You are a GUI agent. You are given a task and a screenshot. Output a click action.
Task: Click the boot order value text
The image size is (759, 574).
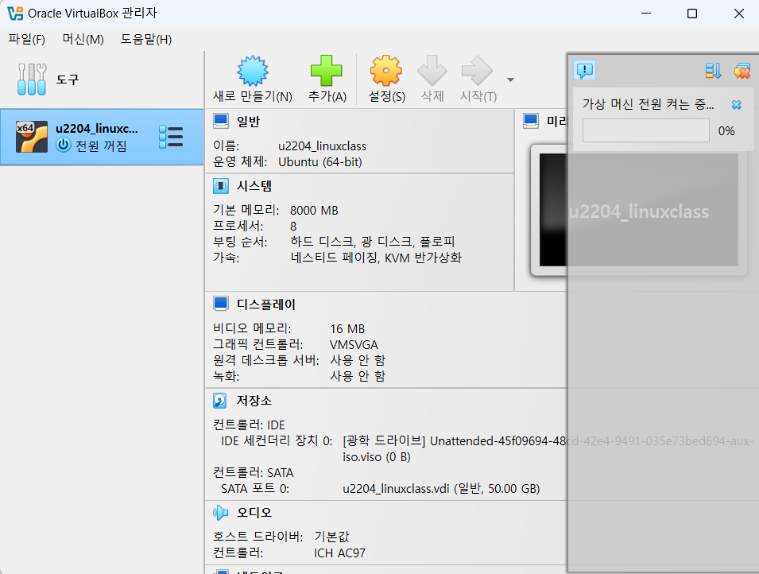coord(372,241)
